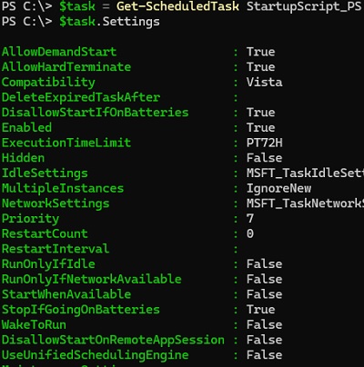The width and height of the screenshot is (364, 367).
Task: Click the ExecutionTimeLimit value PT72H
Action: point(264,143)
